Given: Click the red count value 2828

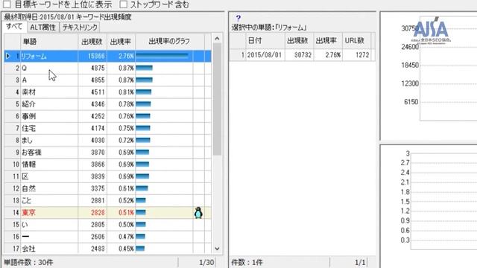Looking at the screenshot, I should pos(98,213).
